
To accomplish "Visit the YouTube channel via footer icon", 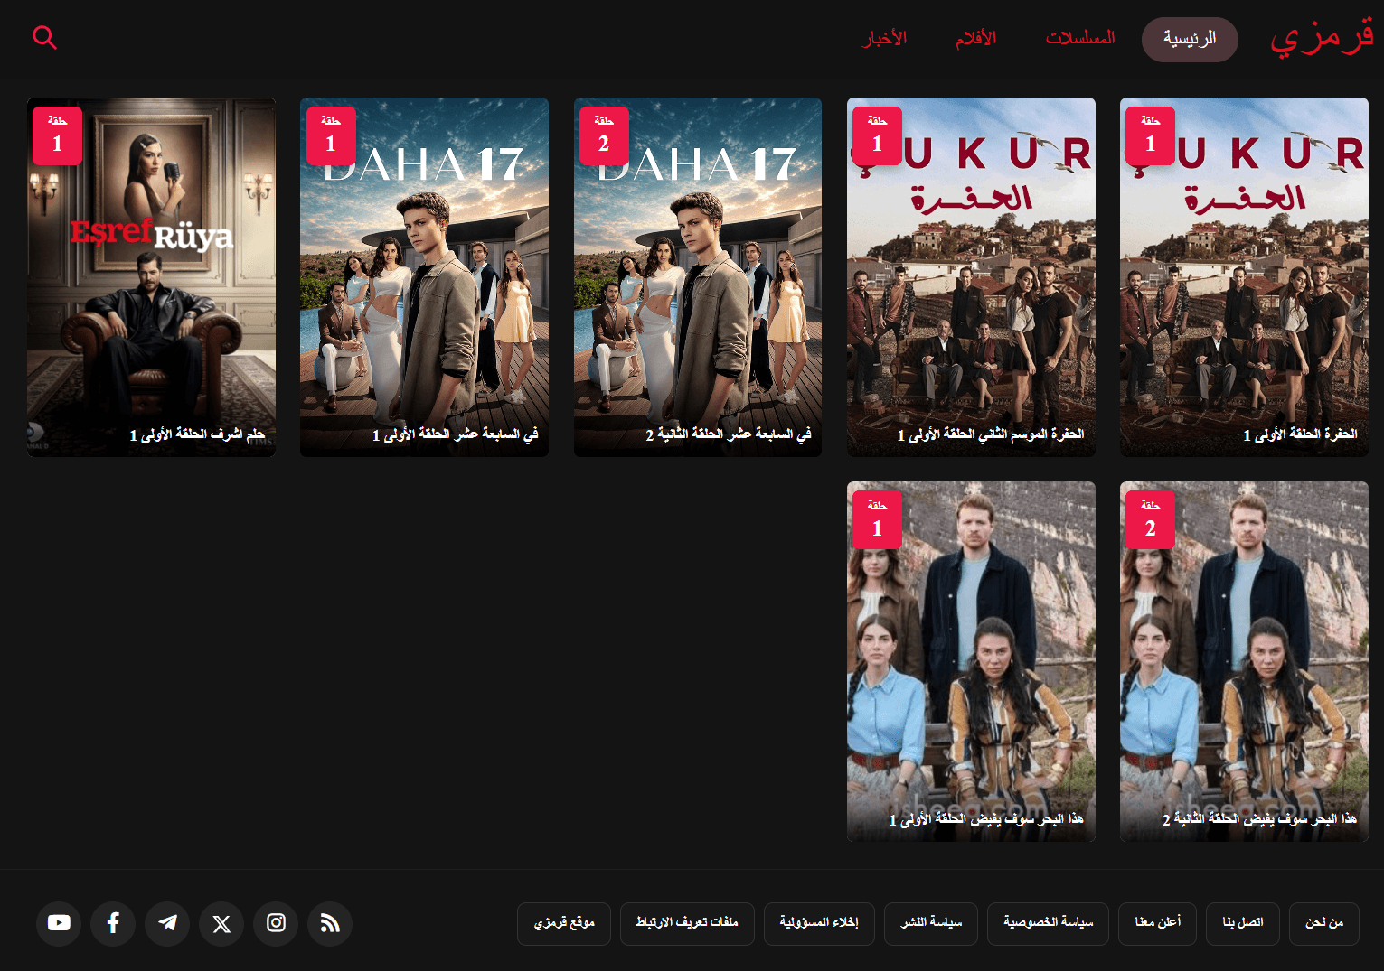I will 59,923.
